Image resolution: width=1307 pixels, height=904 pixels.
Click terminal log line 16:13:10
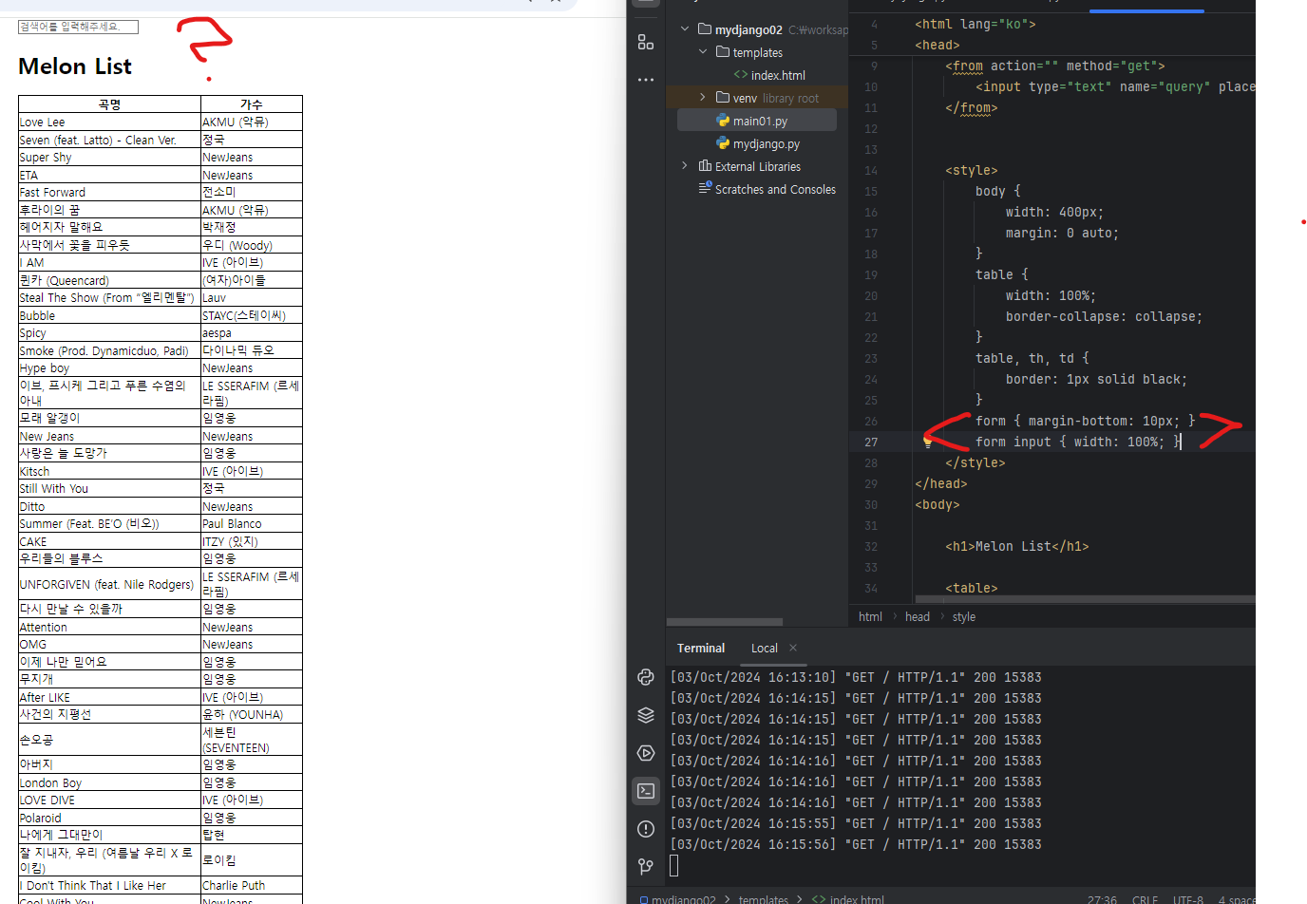point(856,677)
